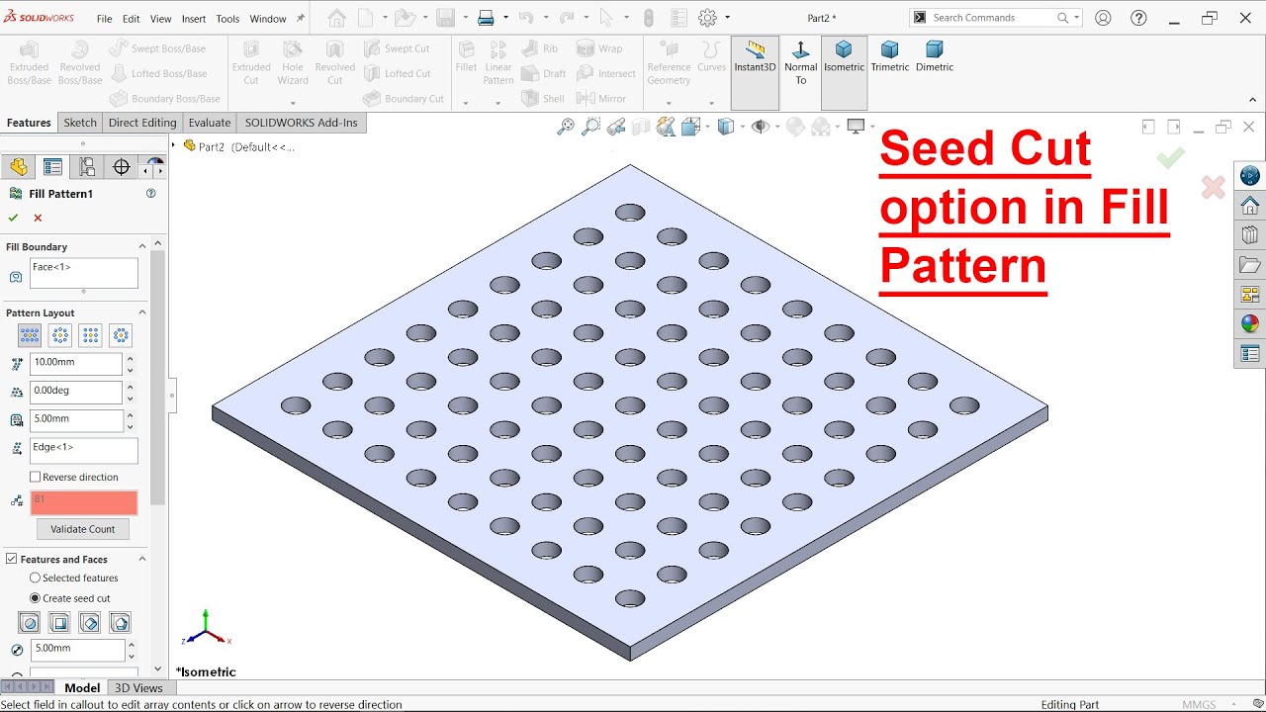Screen dimensions: 1266x712
Task: Click Zoom to Area icon
Action: point(590,127)
